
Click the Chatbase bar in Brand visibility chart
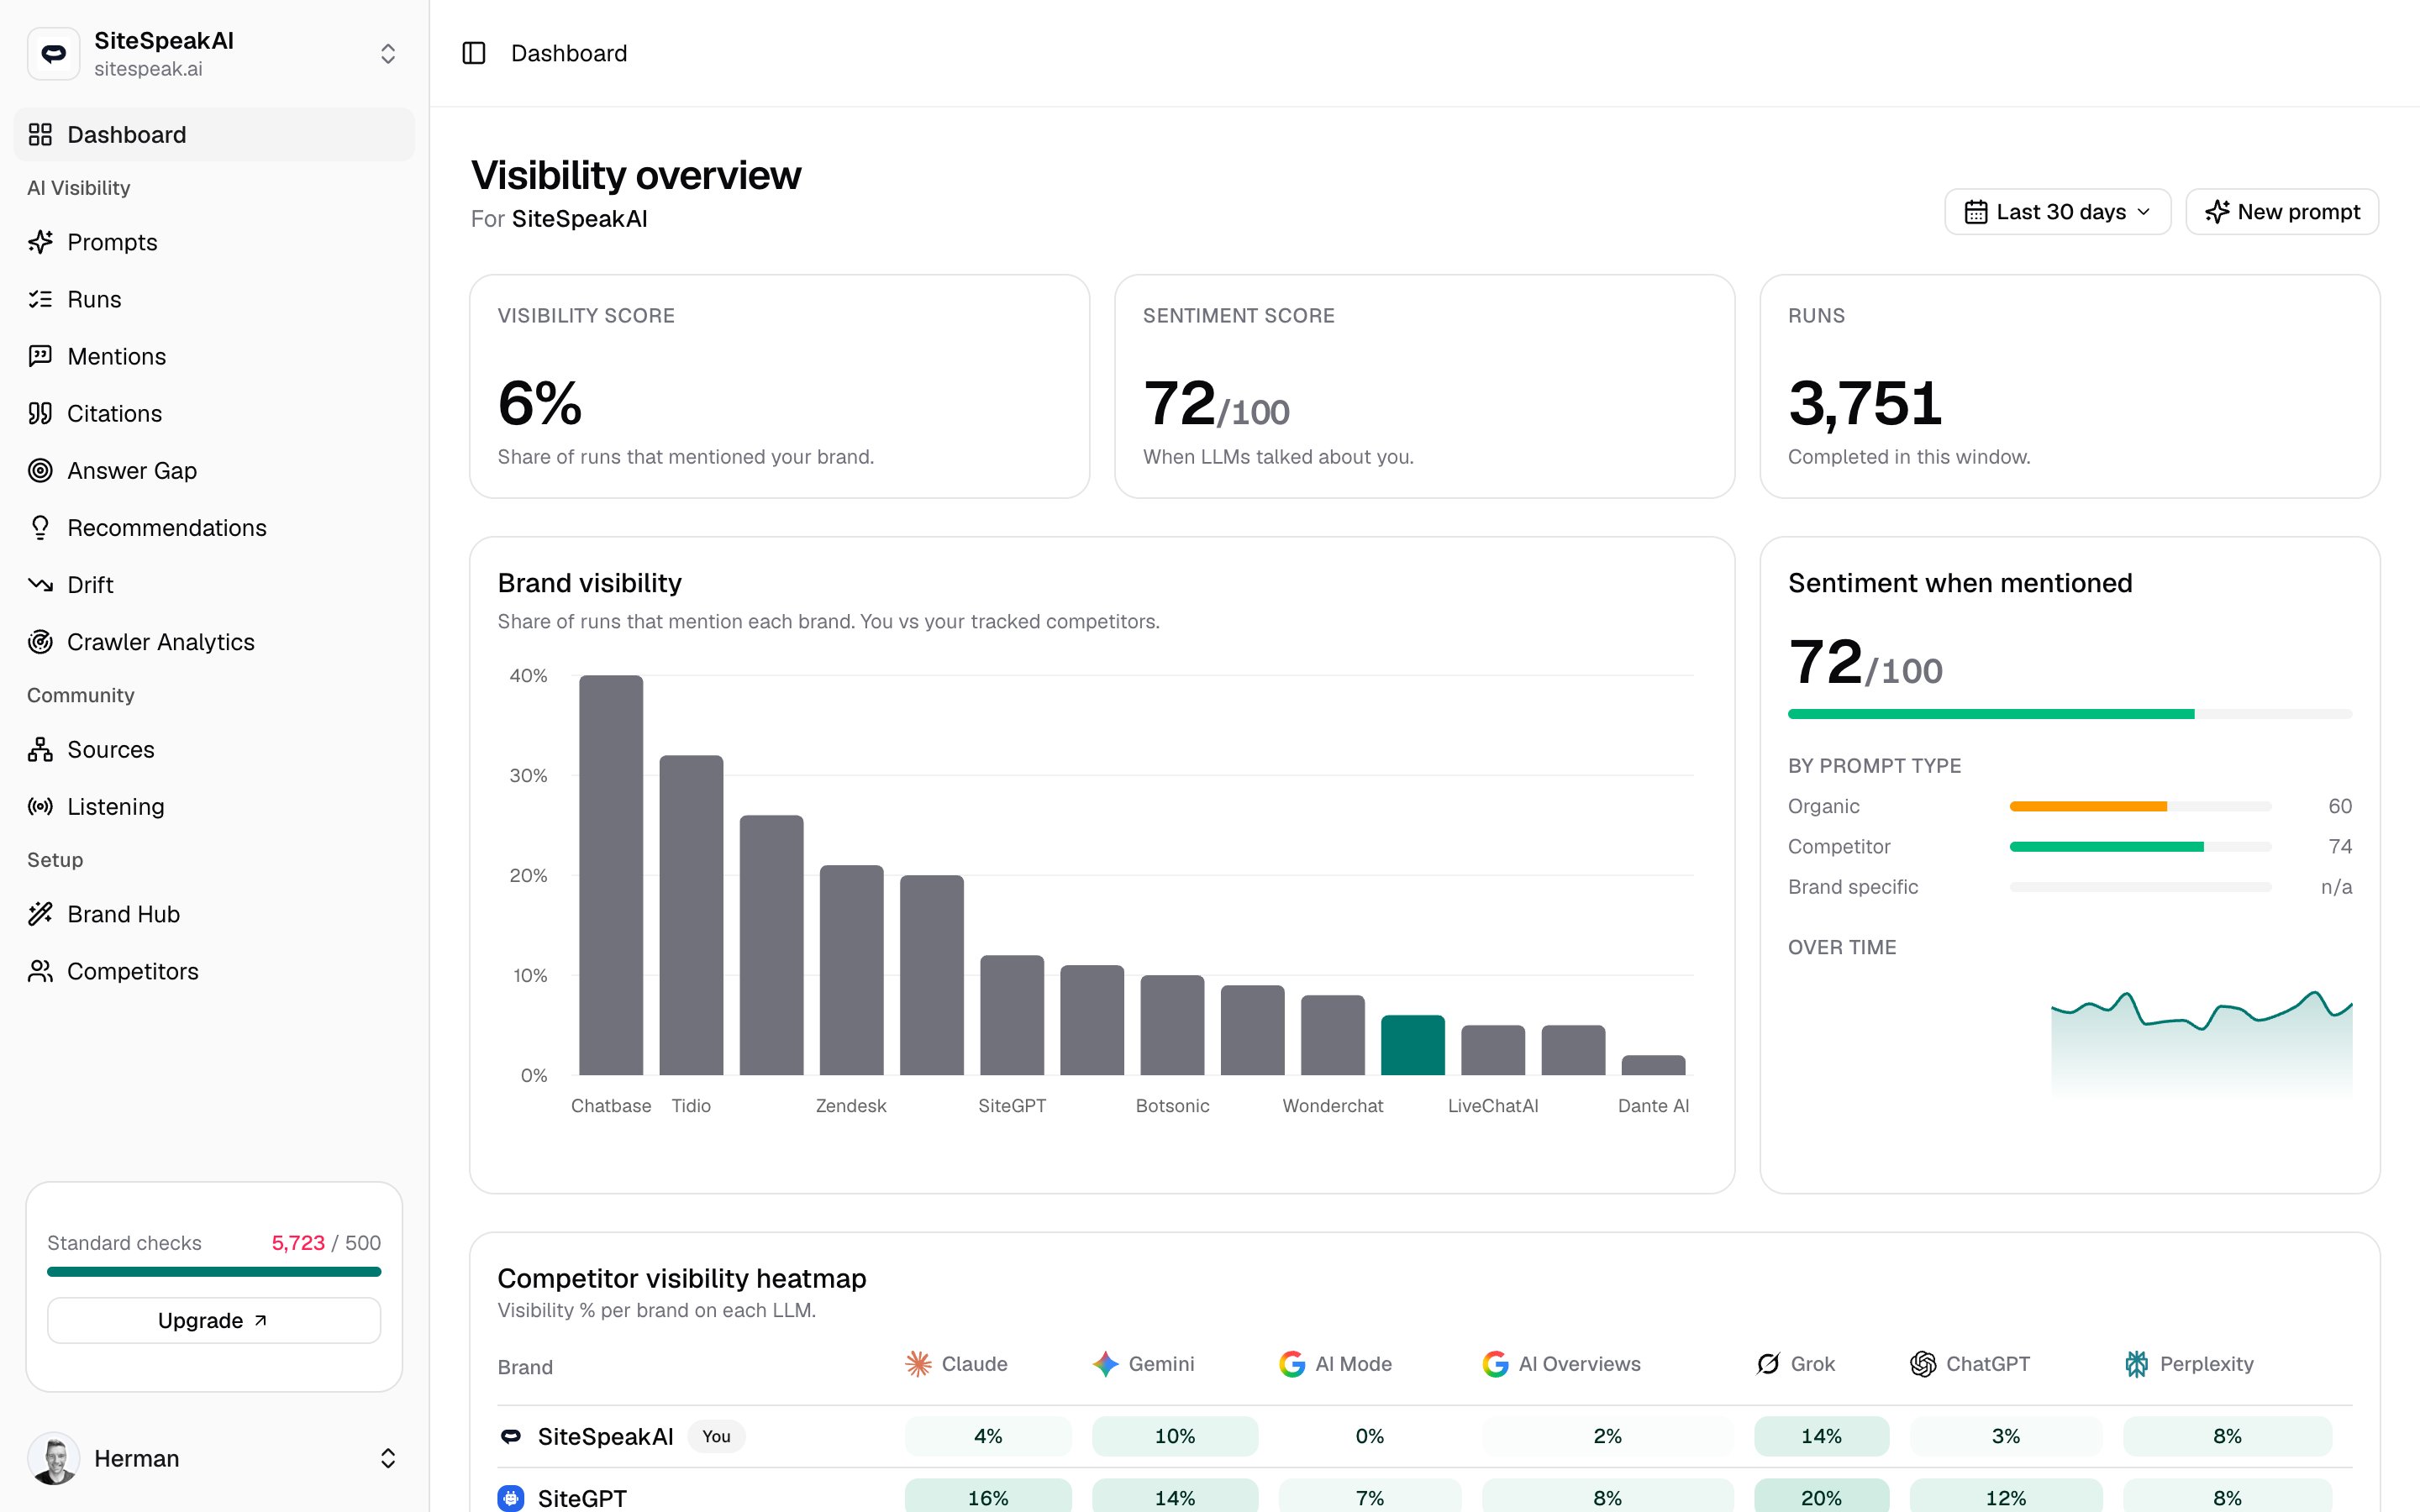pos(611,875)
